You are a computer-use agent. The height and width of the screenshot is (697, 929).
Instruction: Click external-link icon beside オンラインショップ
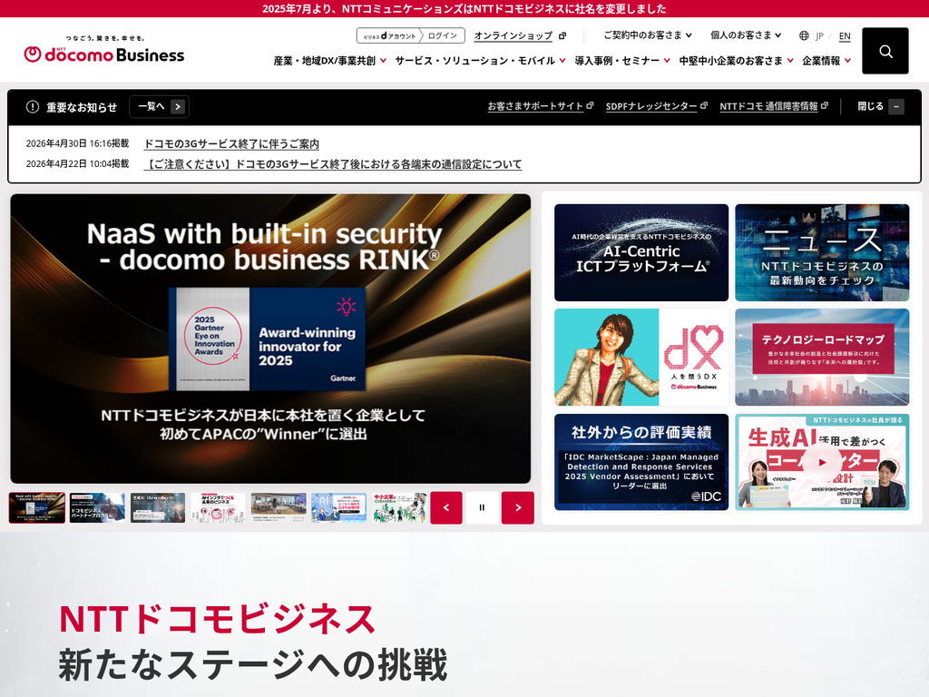point(562,35)
